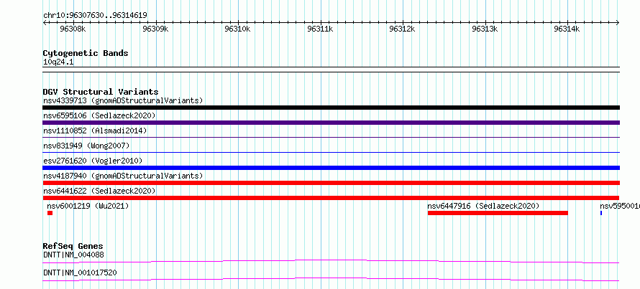Image resolution: width=640 pixels, height=289 pixels.
Task: Click the tiny blue nsv595001 marker
Action: (601, 213)
